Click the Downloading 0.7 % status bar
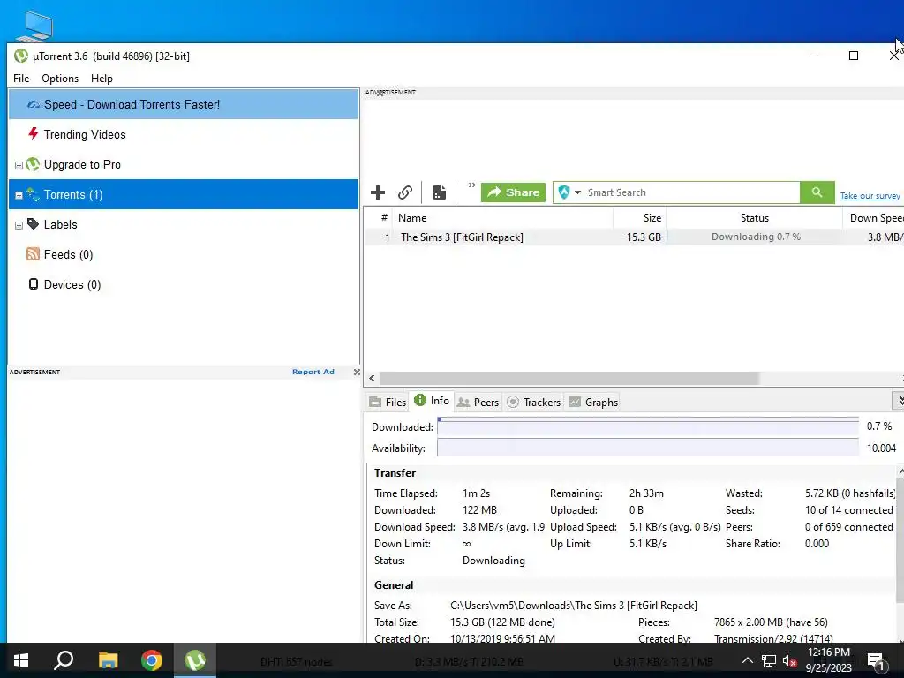904x678 pixels. 756,237
